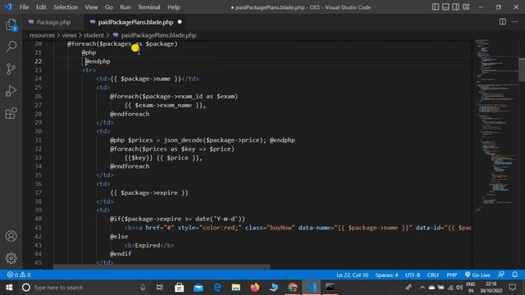Open the editor More Actions menu

[514, 22]
